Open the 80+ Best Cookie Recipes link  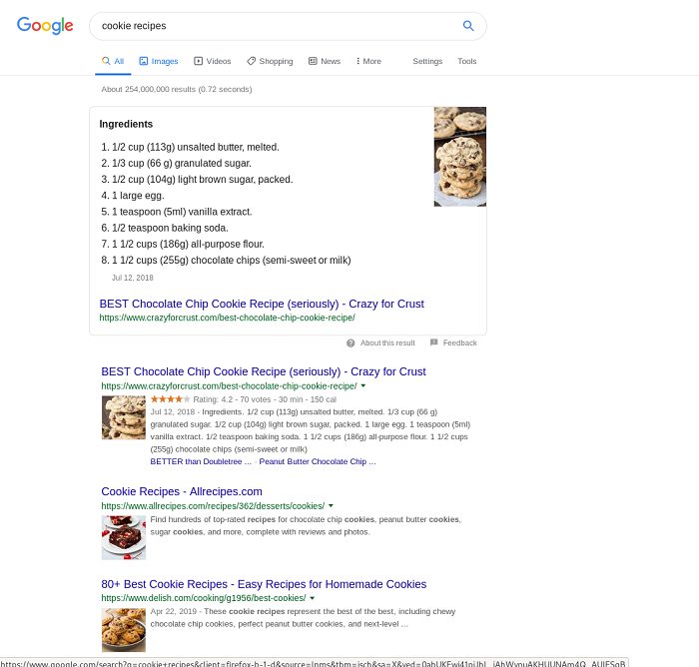pyautogui.click(x=264, y=584)
